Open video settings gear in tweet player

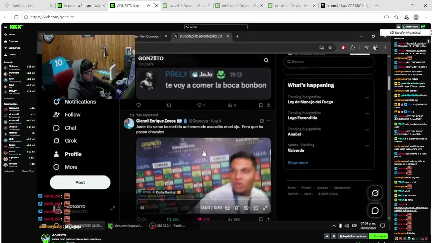tap(246, 208)
